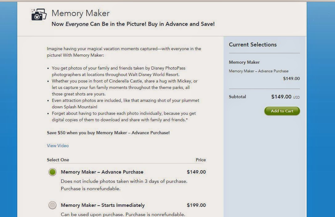
Task: Select the Starts Immediately radio button
Action: 52,205
